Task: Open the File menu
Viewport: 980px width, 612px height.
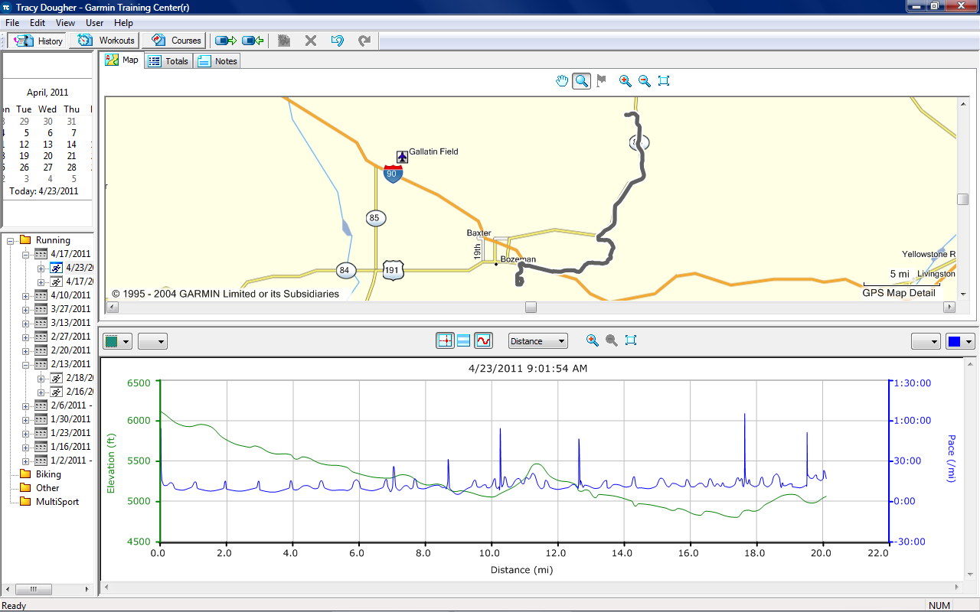Action: pyautogui.click(x=12, y=23)
